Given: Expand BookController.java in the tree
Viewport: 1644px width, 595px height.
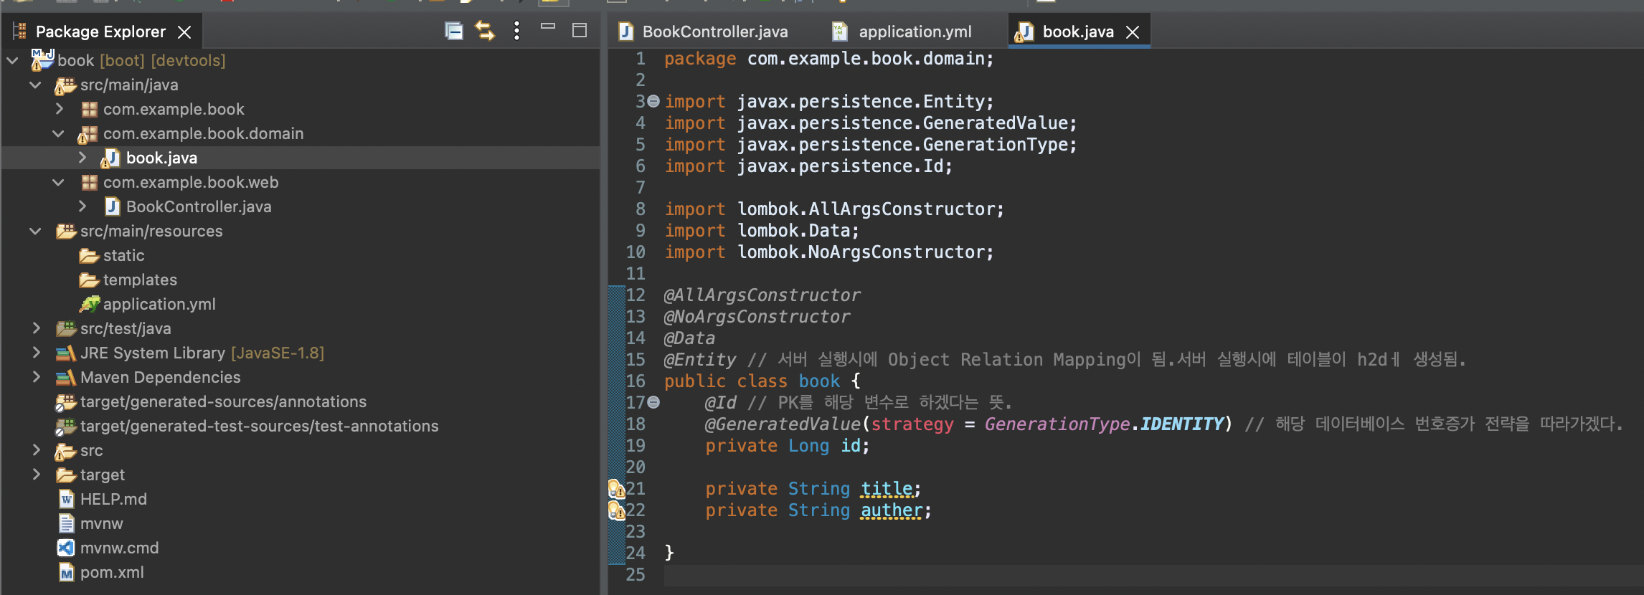Looking at the screenshot, I should pos(82,206).
